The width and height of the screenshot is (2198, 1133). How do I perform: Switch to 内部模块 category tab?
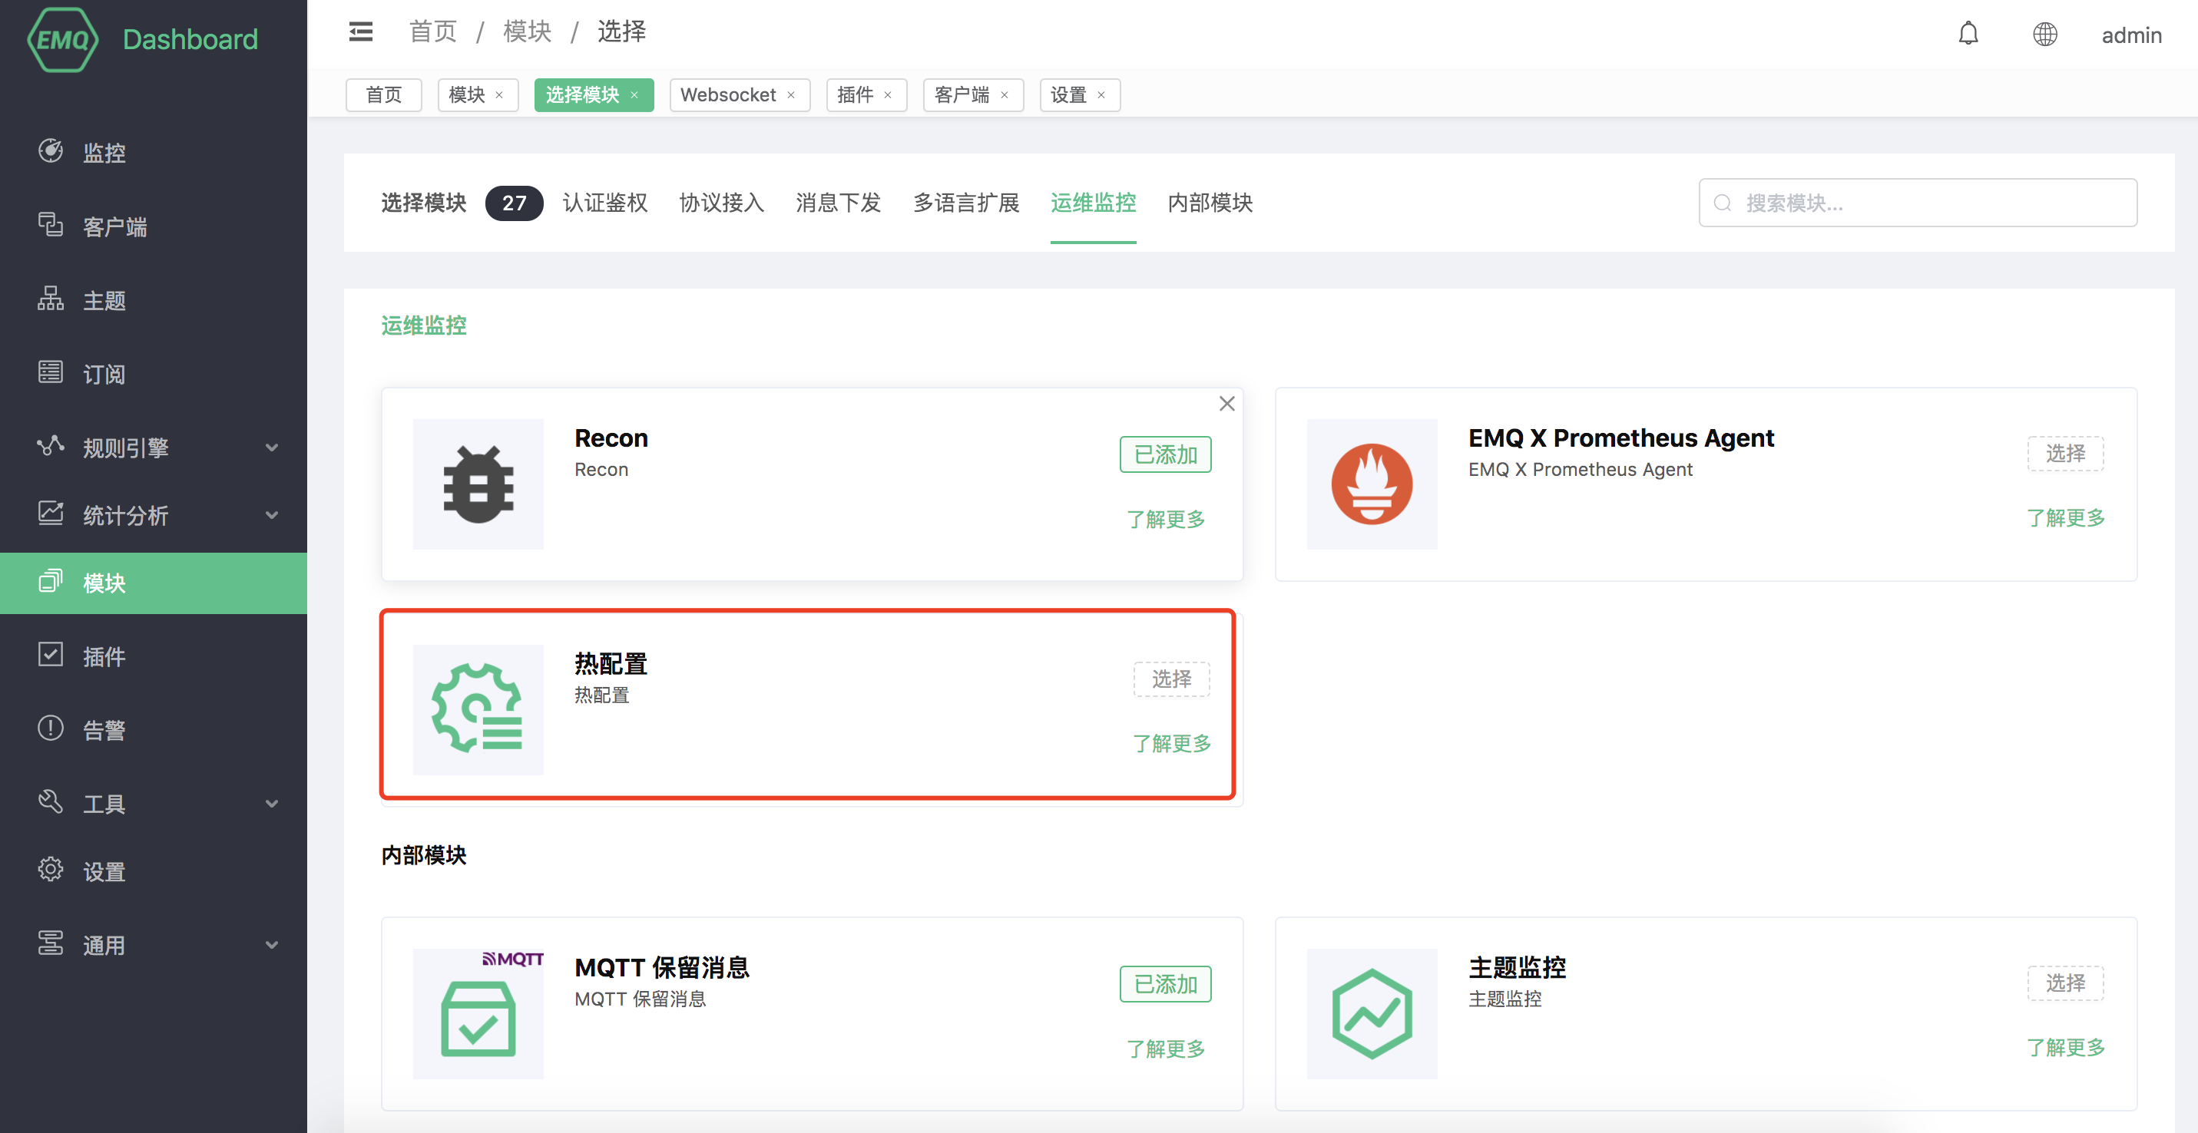coord(1209,203)
